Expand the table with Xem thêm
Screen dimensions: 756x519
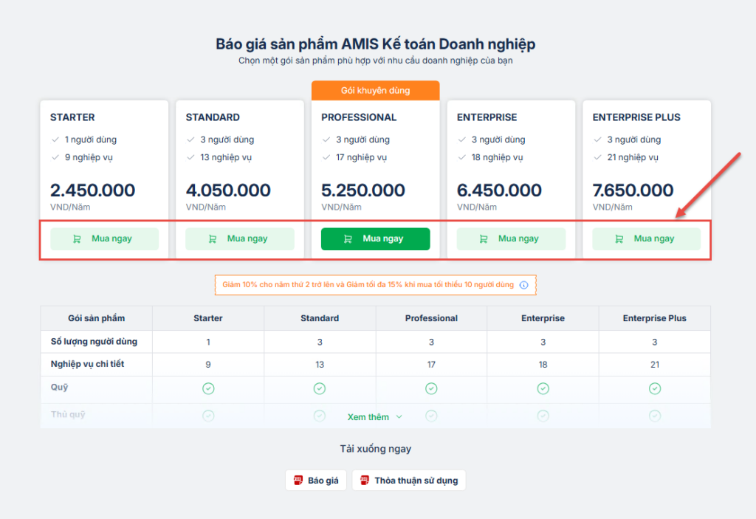(x=368, y=417)
